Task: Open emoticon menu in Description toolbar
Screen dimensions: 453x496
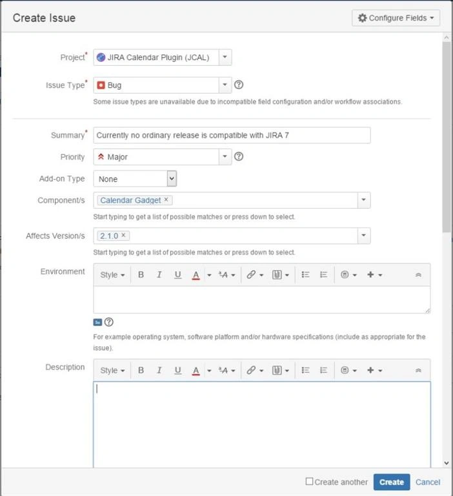Action: [348, 370]
